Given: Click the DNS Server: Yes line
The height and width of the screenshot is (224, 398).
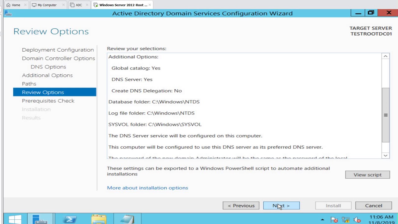Looking at the screenshot, I should tap(132, 79).
